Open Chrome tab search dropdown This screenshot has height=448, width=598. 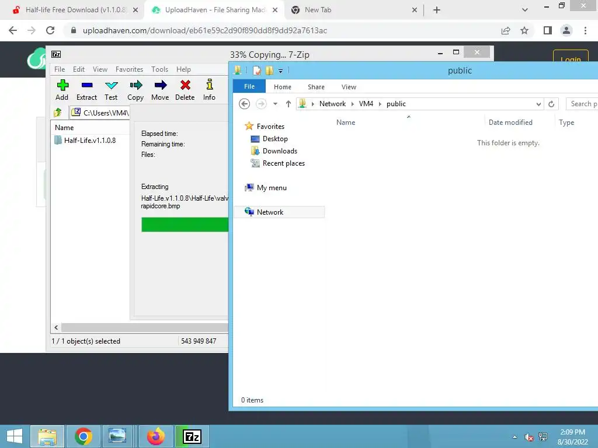pos(525,10)
